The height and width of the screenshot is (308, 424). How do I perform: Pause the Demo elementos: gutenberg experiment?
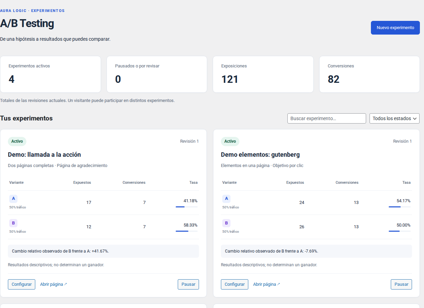coord(401,284)
